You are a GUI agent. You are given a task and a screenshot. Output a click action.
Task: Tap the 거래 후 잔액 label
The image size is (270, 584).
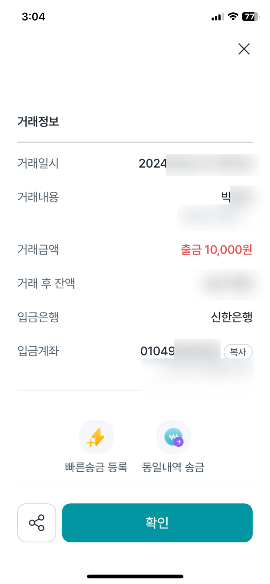point(46,283)
